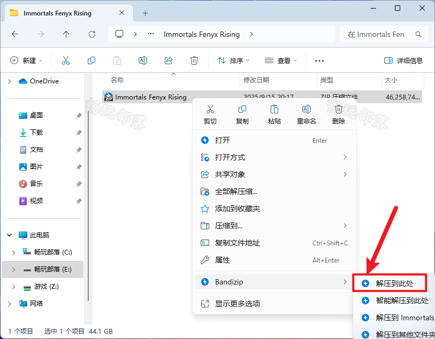This screenshot has width=435, height=339.
Task: Click the Share icon in the toolbar
Action: coord(169,60)
